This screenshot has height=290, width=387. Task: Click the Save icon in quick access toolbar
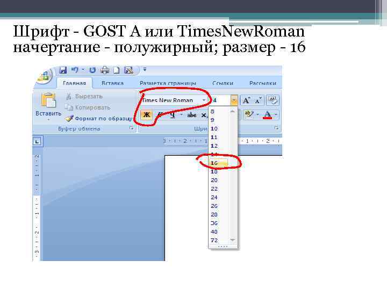click(63, 70)
